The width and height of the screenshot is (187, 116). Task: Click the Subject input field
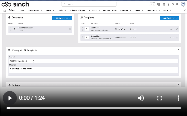click(x=94, y=61)
